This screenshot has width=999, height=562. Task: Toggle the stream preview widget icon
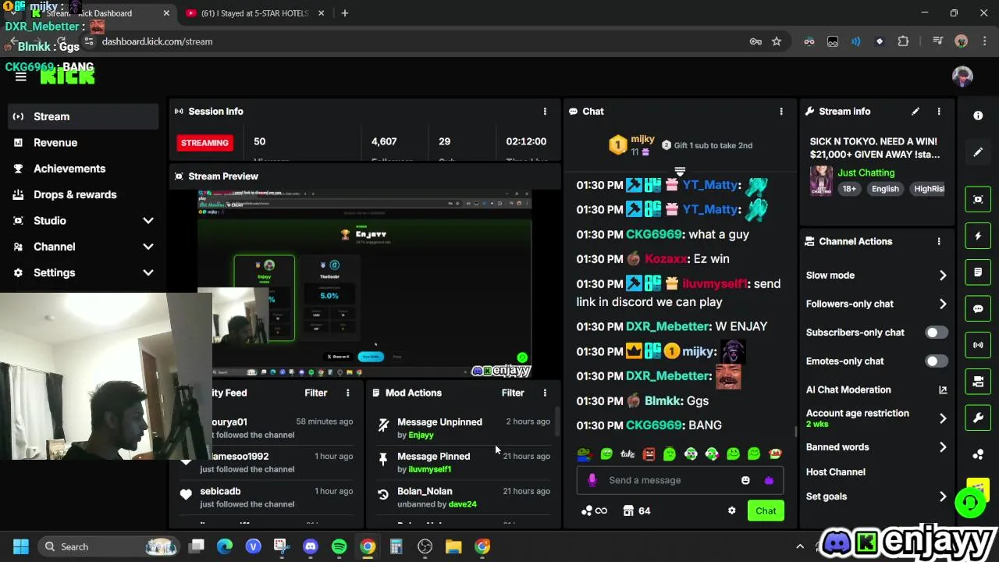[978, 199]
